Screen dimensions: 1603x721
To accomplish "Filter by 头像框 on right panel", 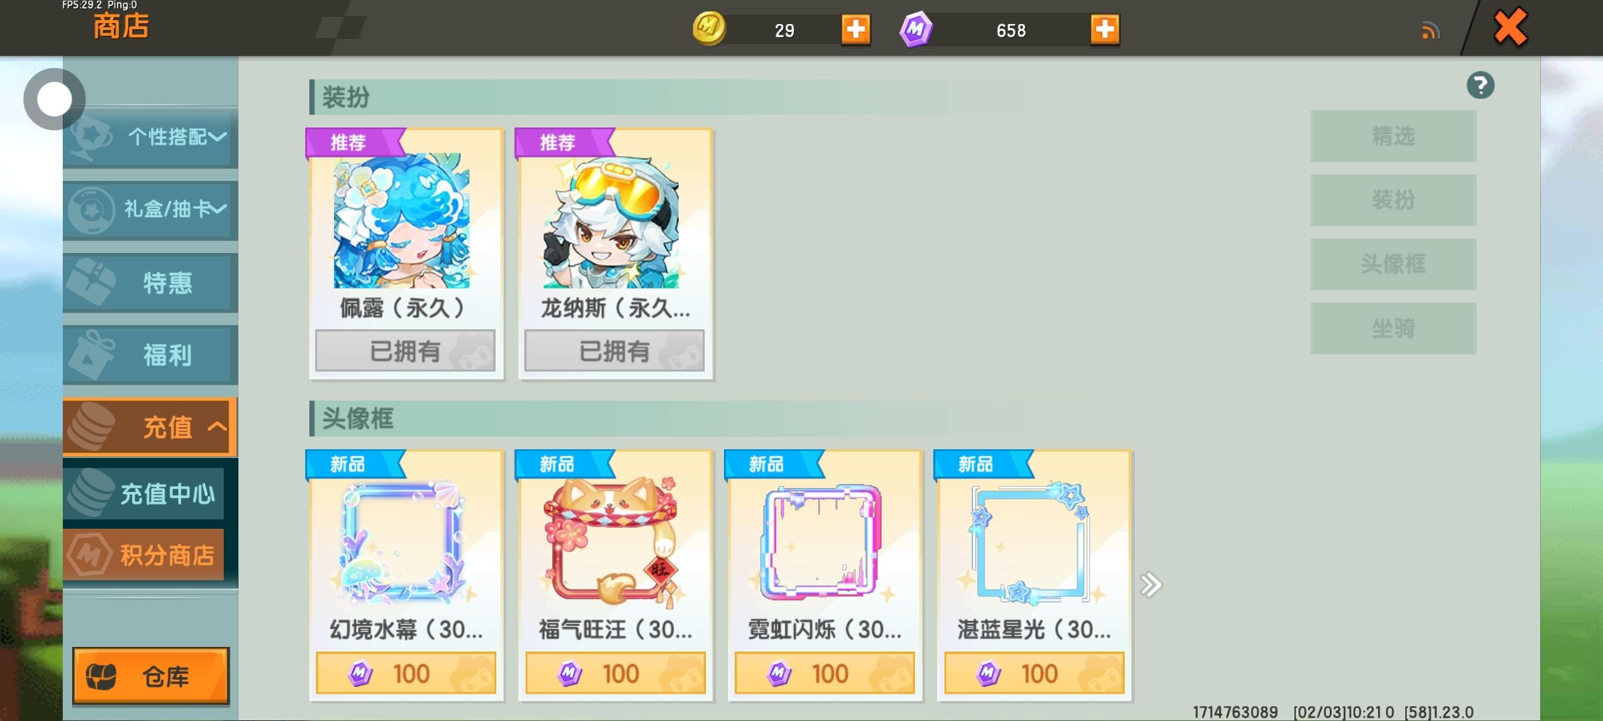I will [1393, 264].
